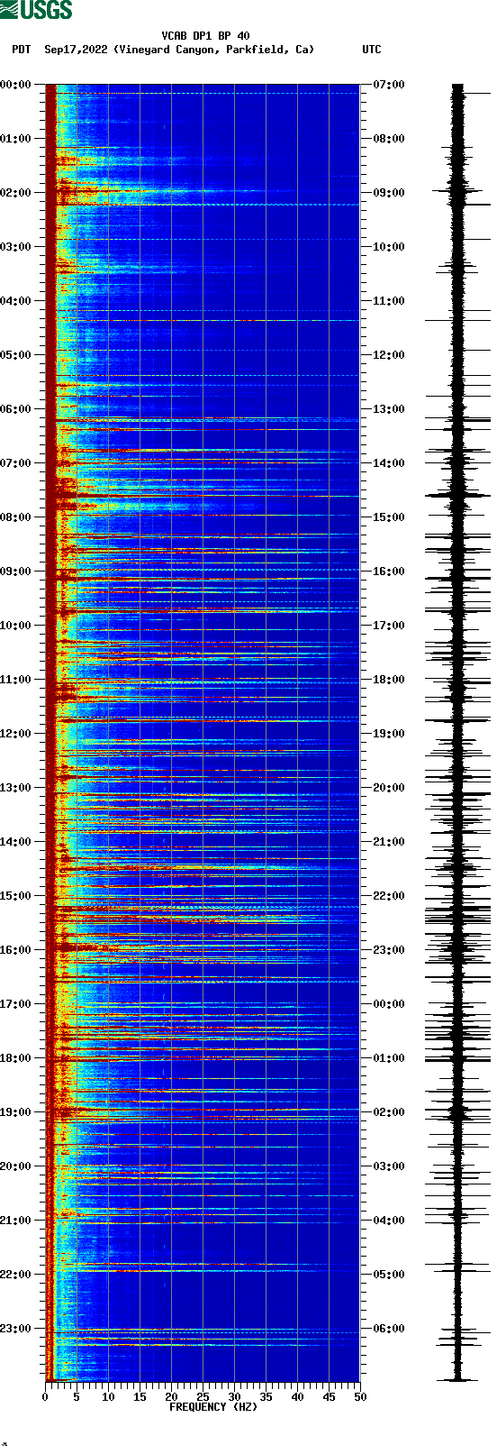
Task: Click the PDT time label '08:00'
Action: [15, 517]
